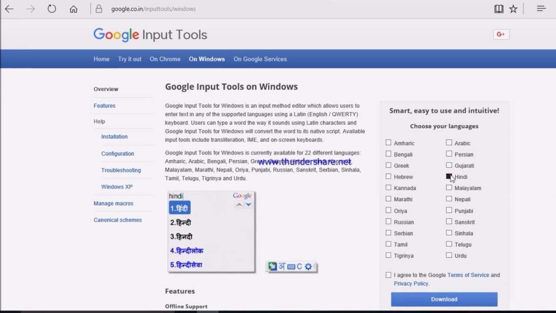This screenshot has width=556, height=313.
Task: Click the C icon on IME toolbar
Action: coord(299,266)
